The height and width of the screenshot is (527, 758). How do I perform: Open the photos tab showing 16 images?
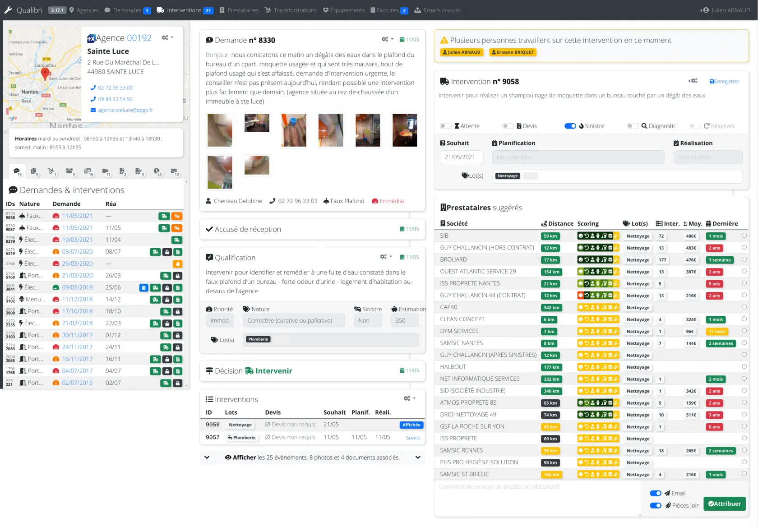pyautogui.click(x=88, y=171)
